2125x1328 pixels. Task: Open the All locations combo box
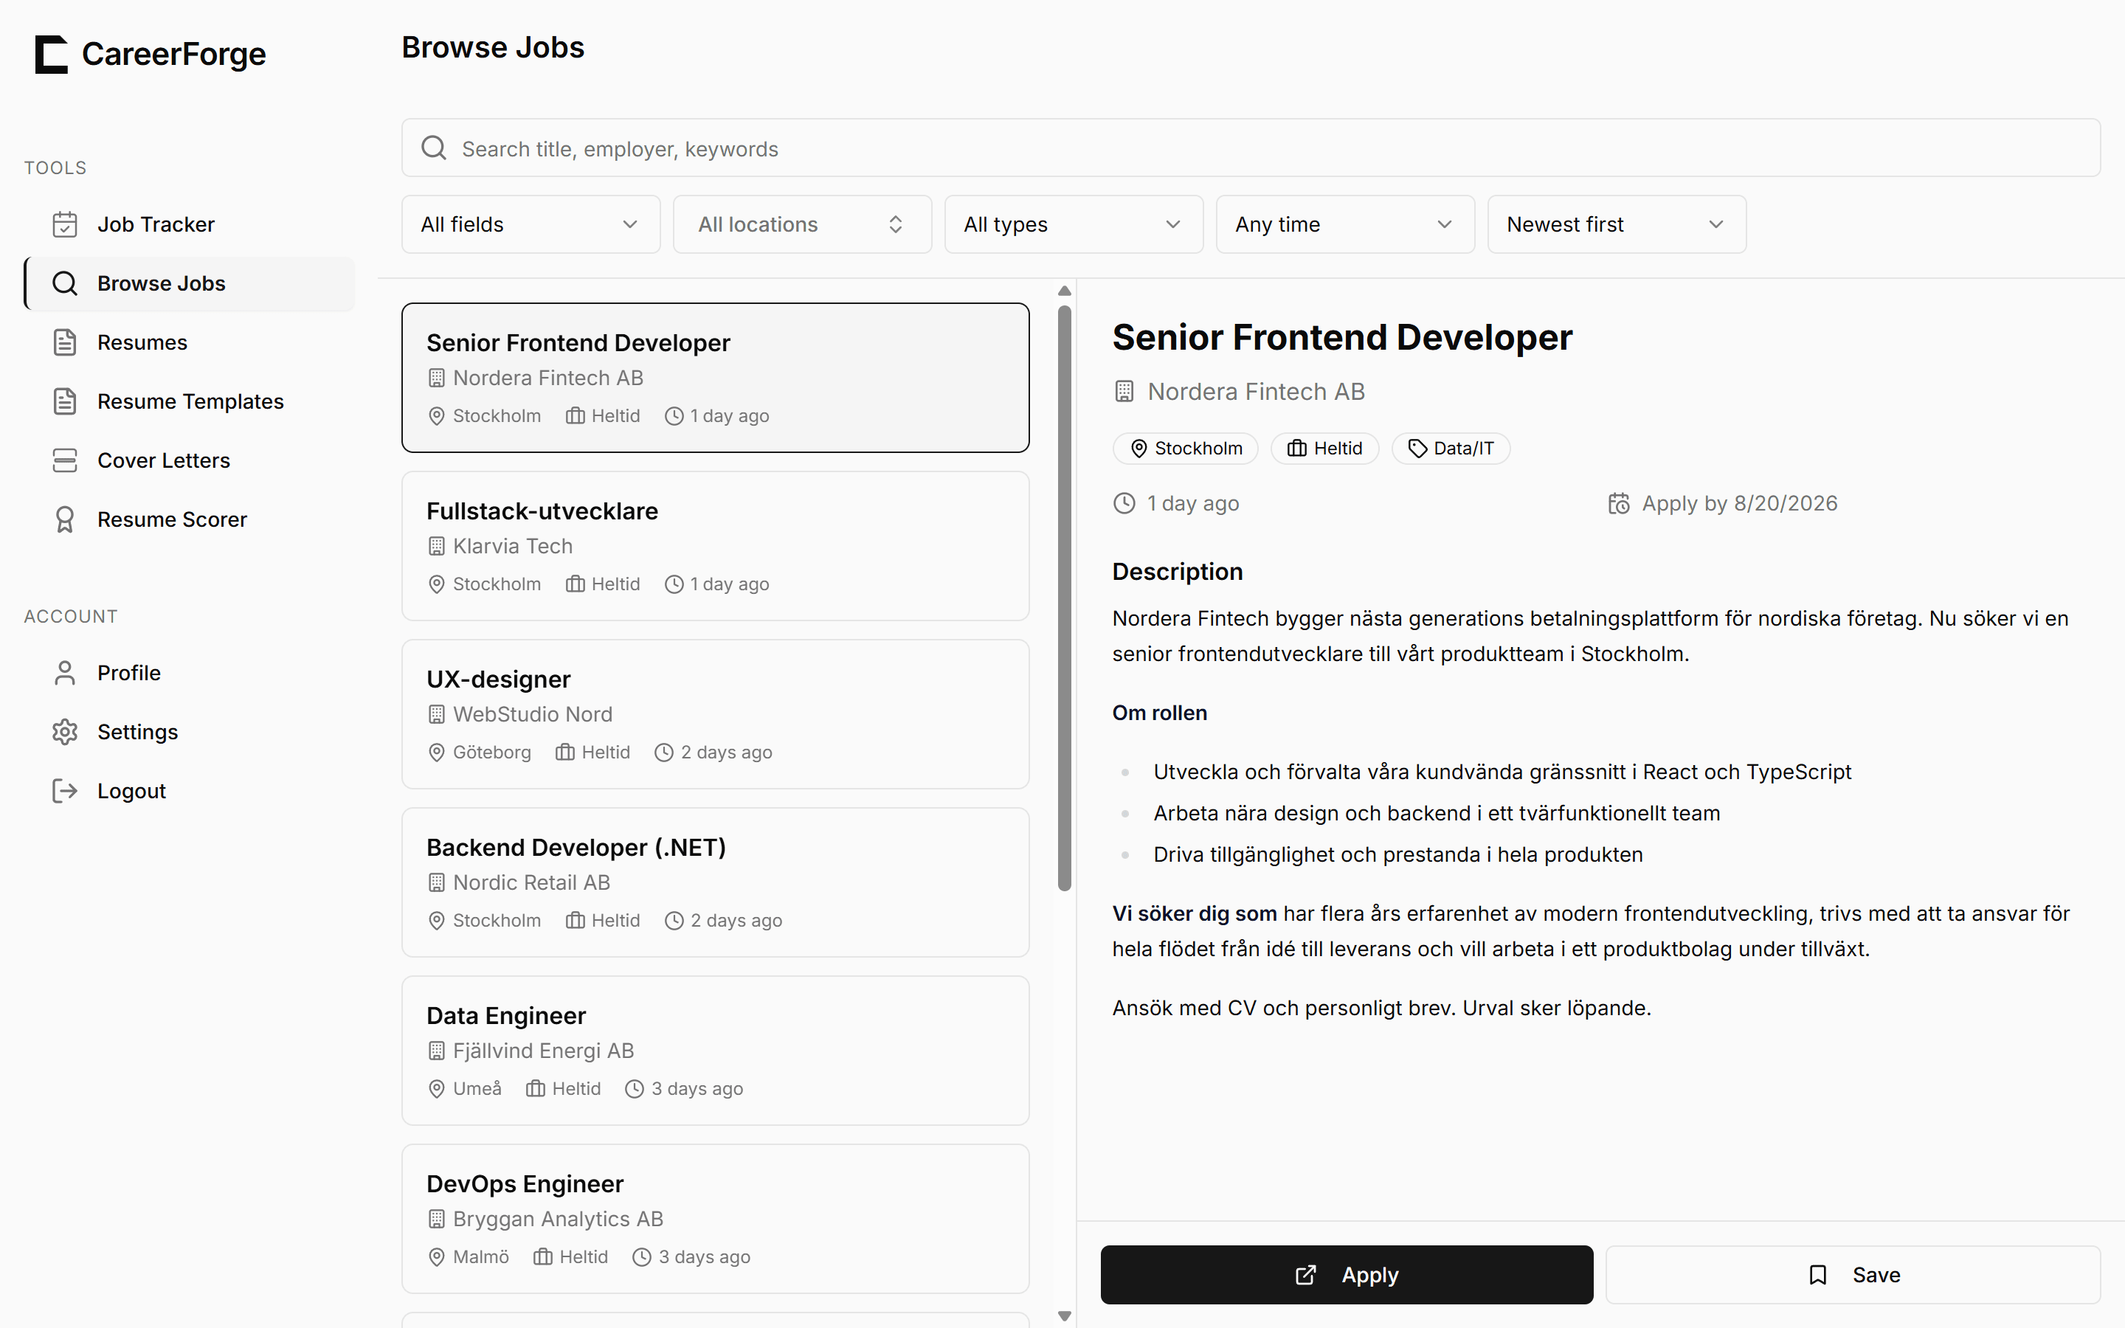point(802,225)
